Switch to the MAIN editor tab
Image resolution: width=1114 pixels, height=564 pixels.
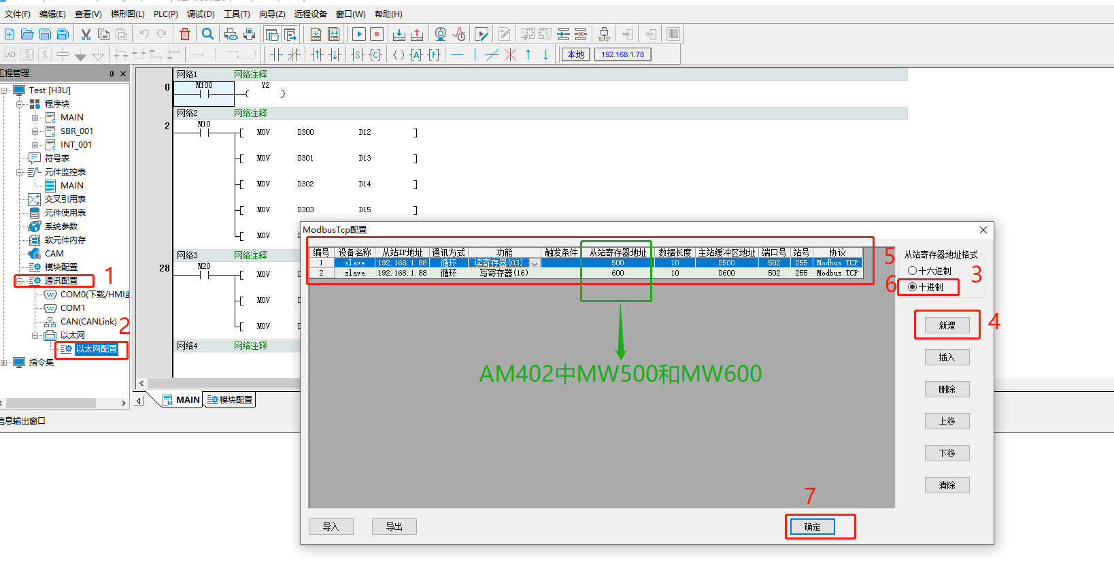182,399
